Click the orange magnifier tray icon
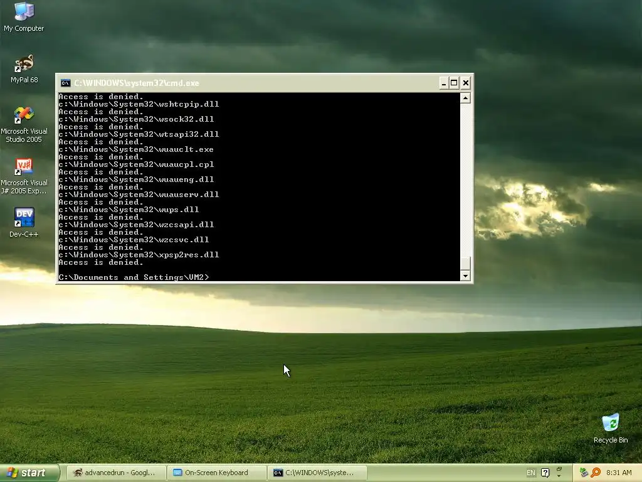Image resolution: width=642 pixels, height=482 pixels. pos(596,473)
